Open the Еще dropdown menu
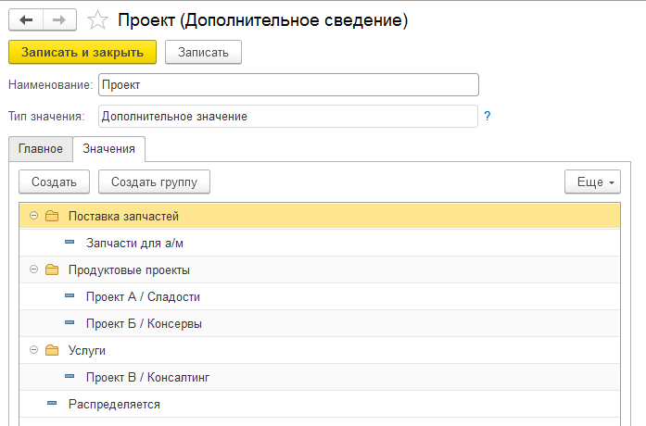Screen dimensions: 646x426 point(592,182)
